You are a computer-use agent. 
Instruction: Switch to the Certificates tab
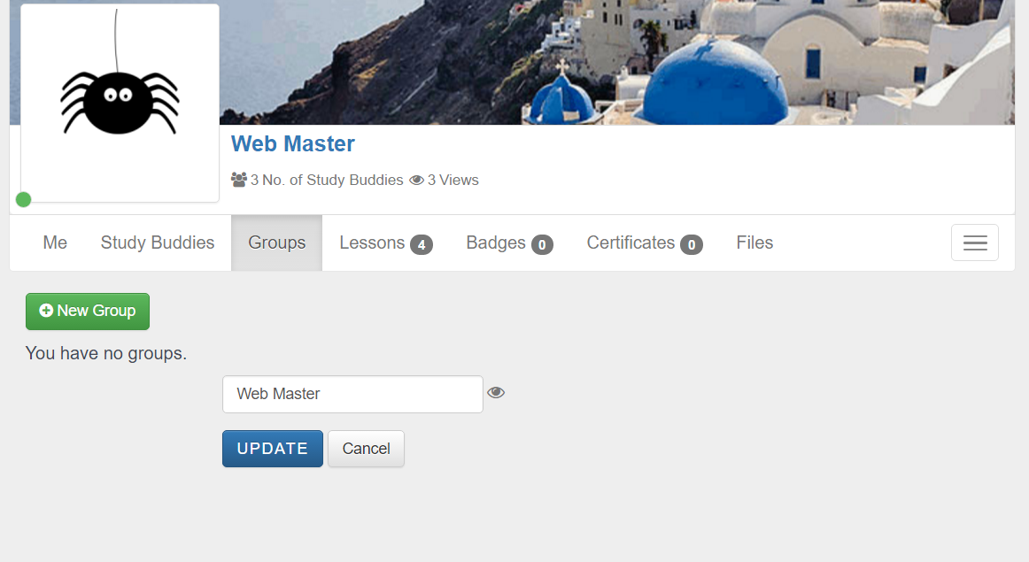645,243
